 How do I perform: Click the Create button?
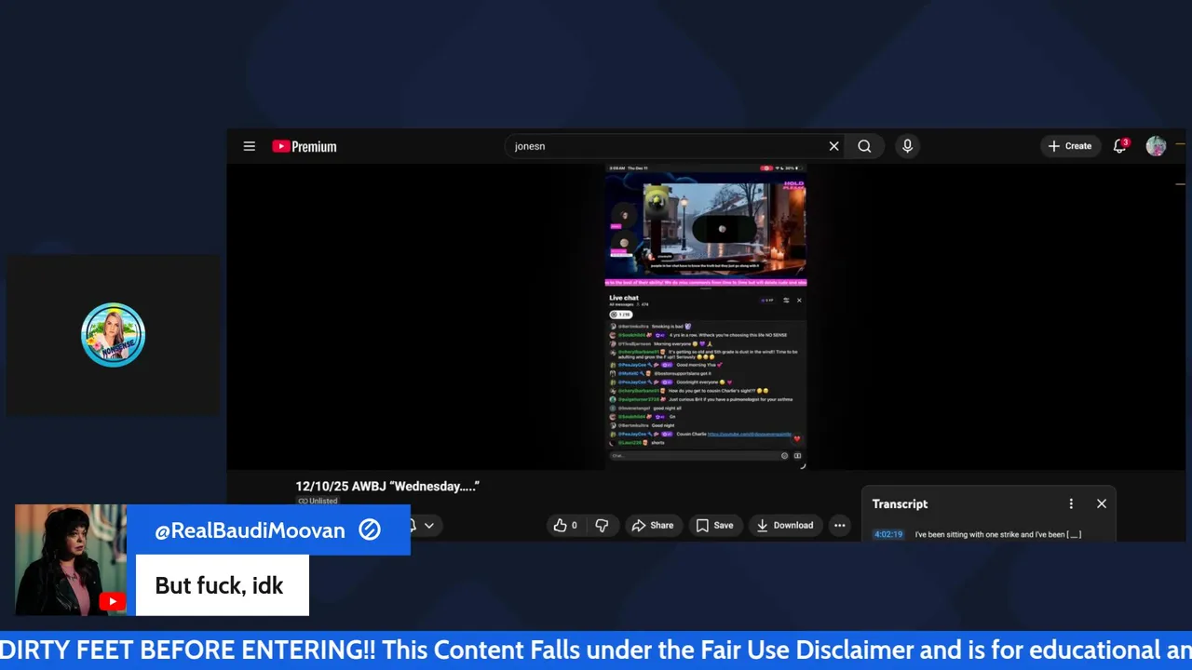click(1069, 146)
